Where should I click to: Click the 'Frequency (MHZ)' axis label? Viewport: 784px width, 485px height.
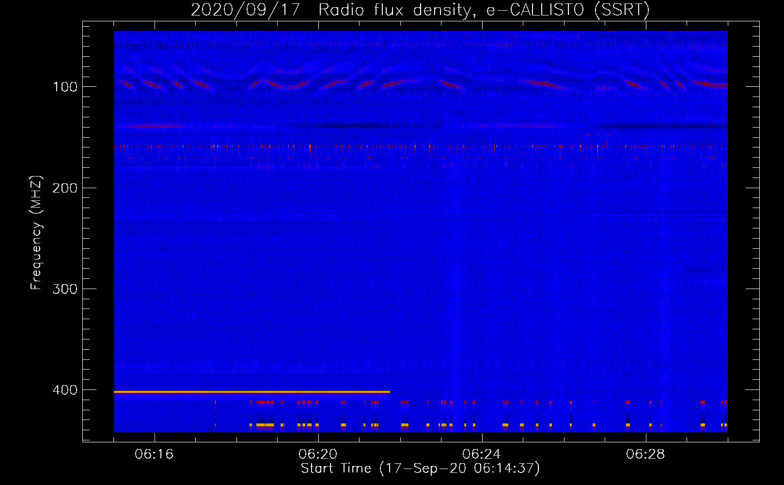click(36, 233)
